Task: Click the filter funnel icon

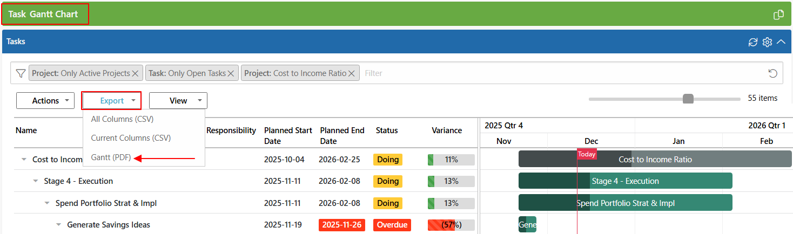Action: pos(21,73)
